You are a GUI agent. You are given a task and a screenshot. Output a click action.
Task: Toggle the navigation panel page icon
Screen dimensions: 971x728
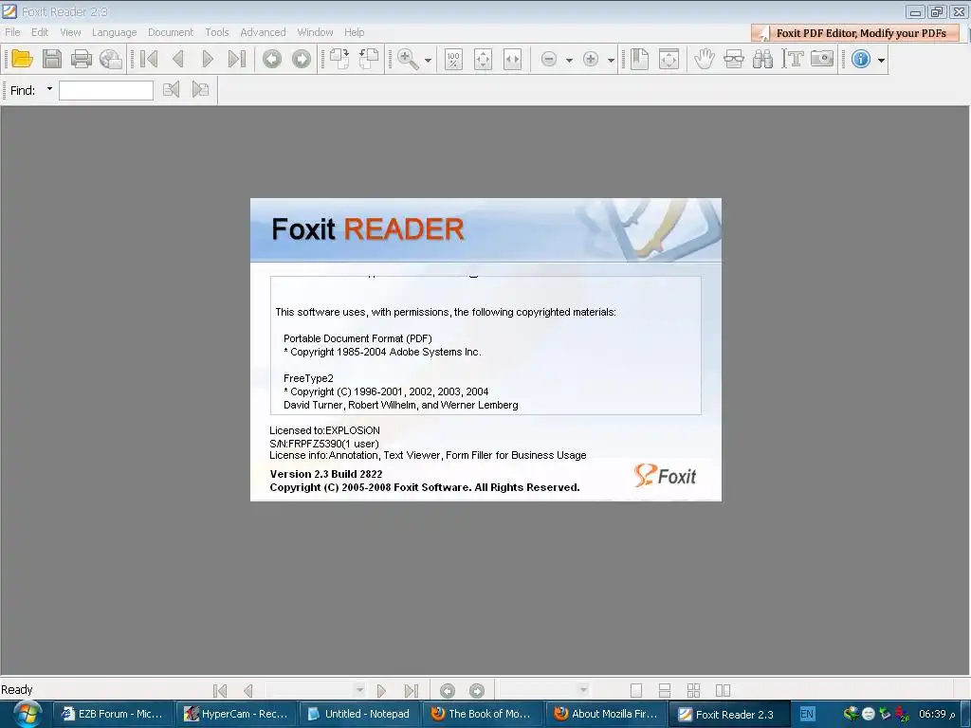point(639,59)
